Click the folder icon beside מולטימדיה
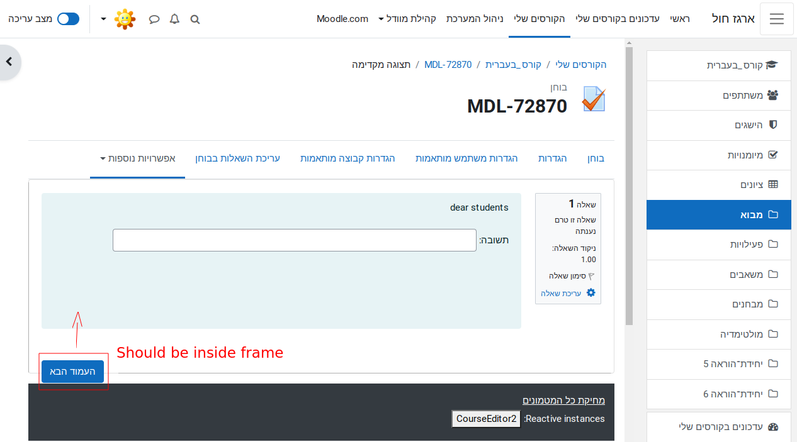The image size is (797, 442). (x=774, y=334)
